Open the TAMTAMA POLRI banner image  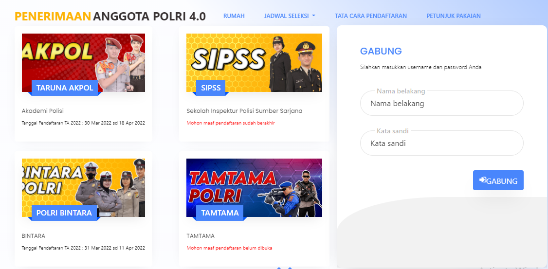point(254,188)
